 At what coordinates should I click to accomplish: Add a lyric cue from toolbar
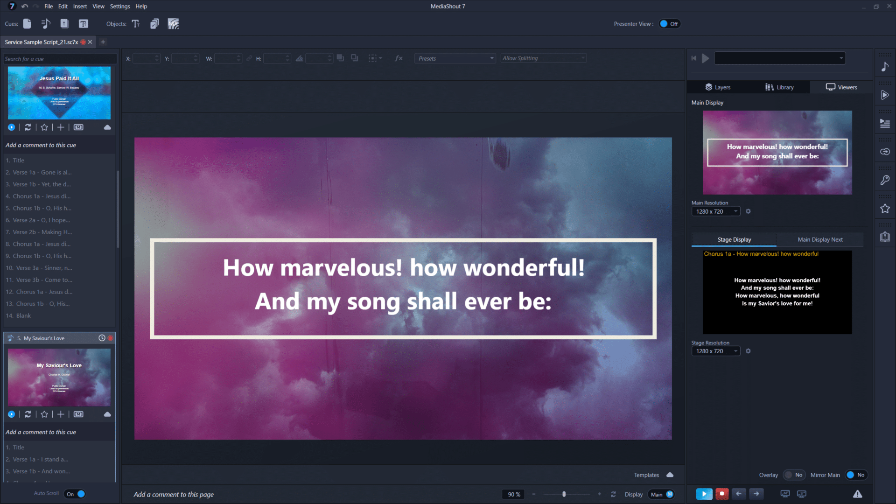point(46,24)
